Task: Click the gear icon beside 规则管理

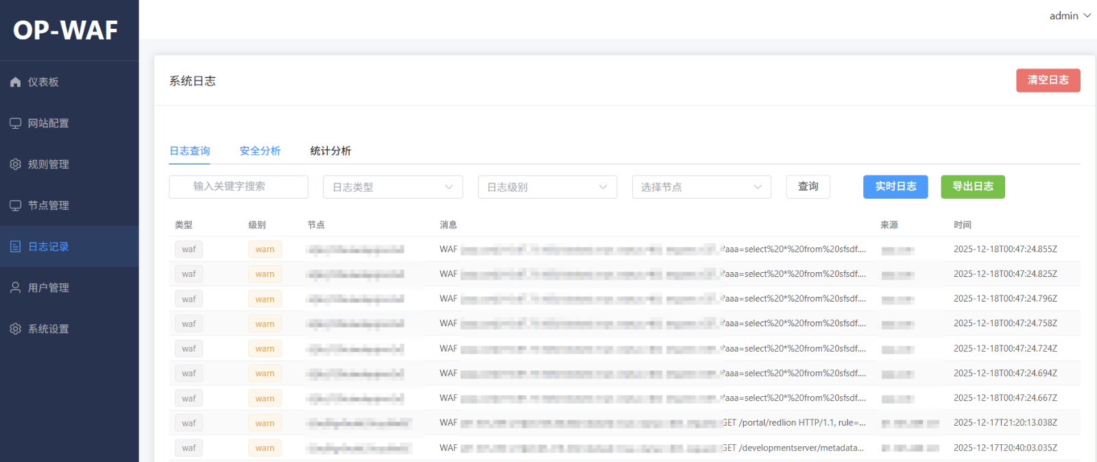Action: [x=15, y=165]
